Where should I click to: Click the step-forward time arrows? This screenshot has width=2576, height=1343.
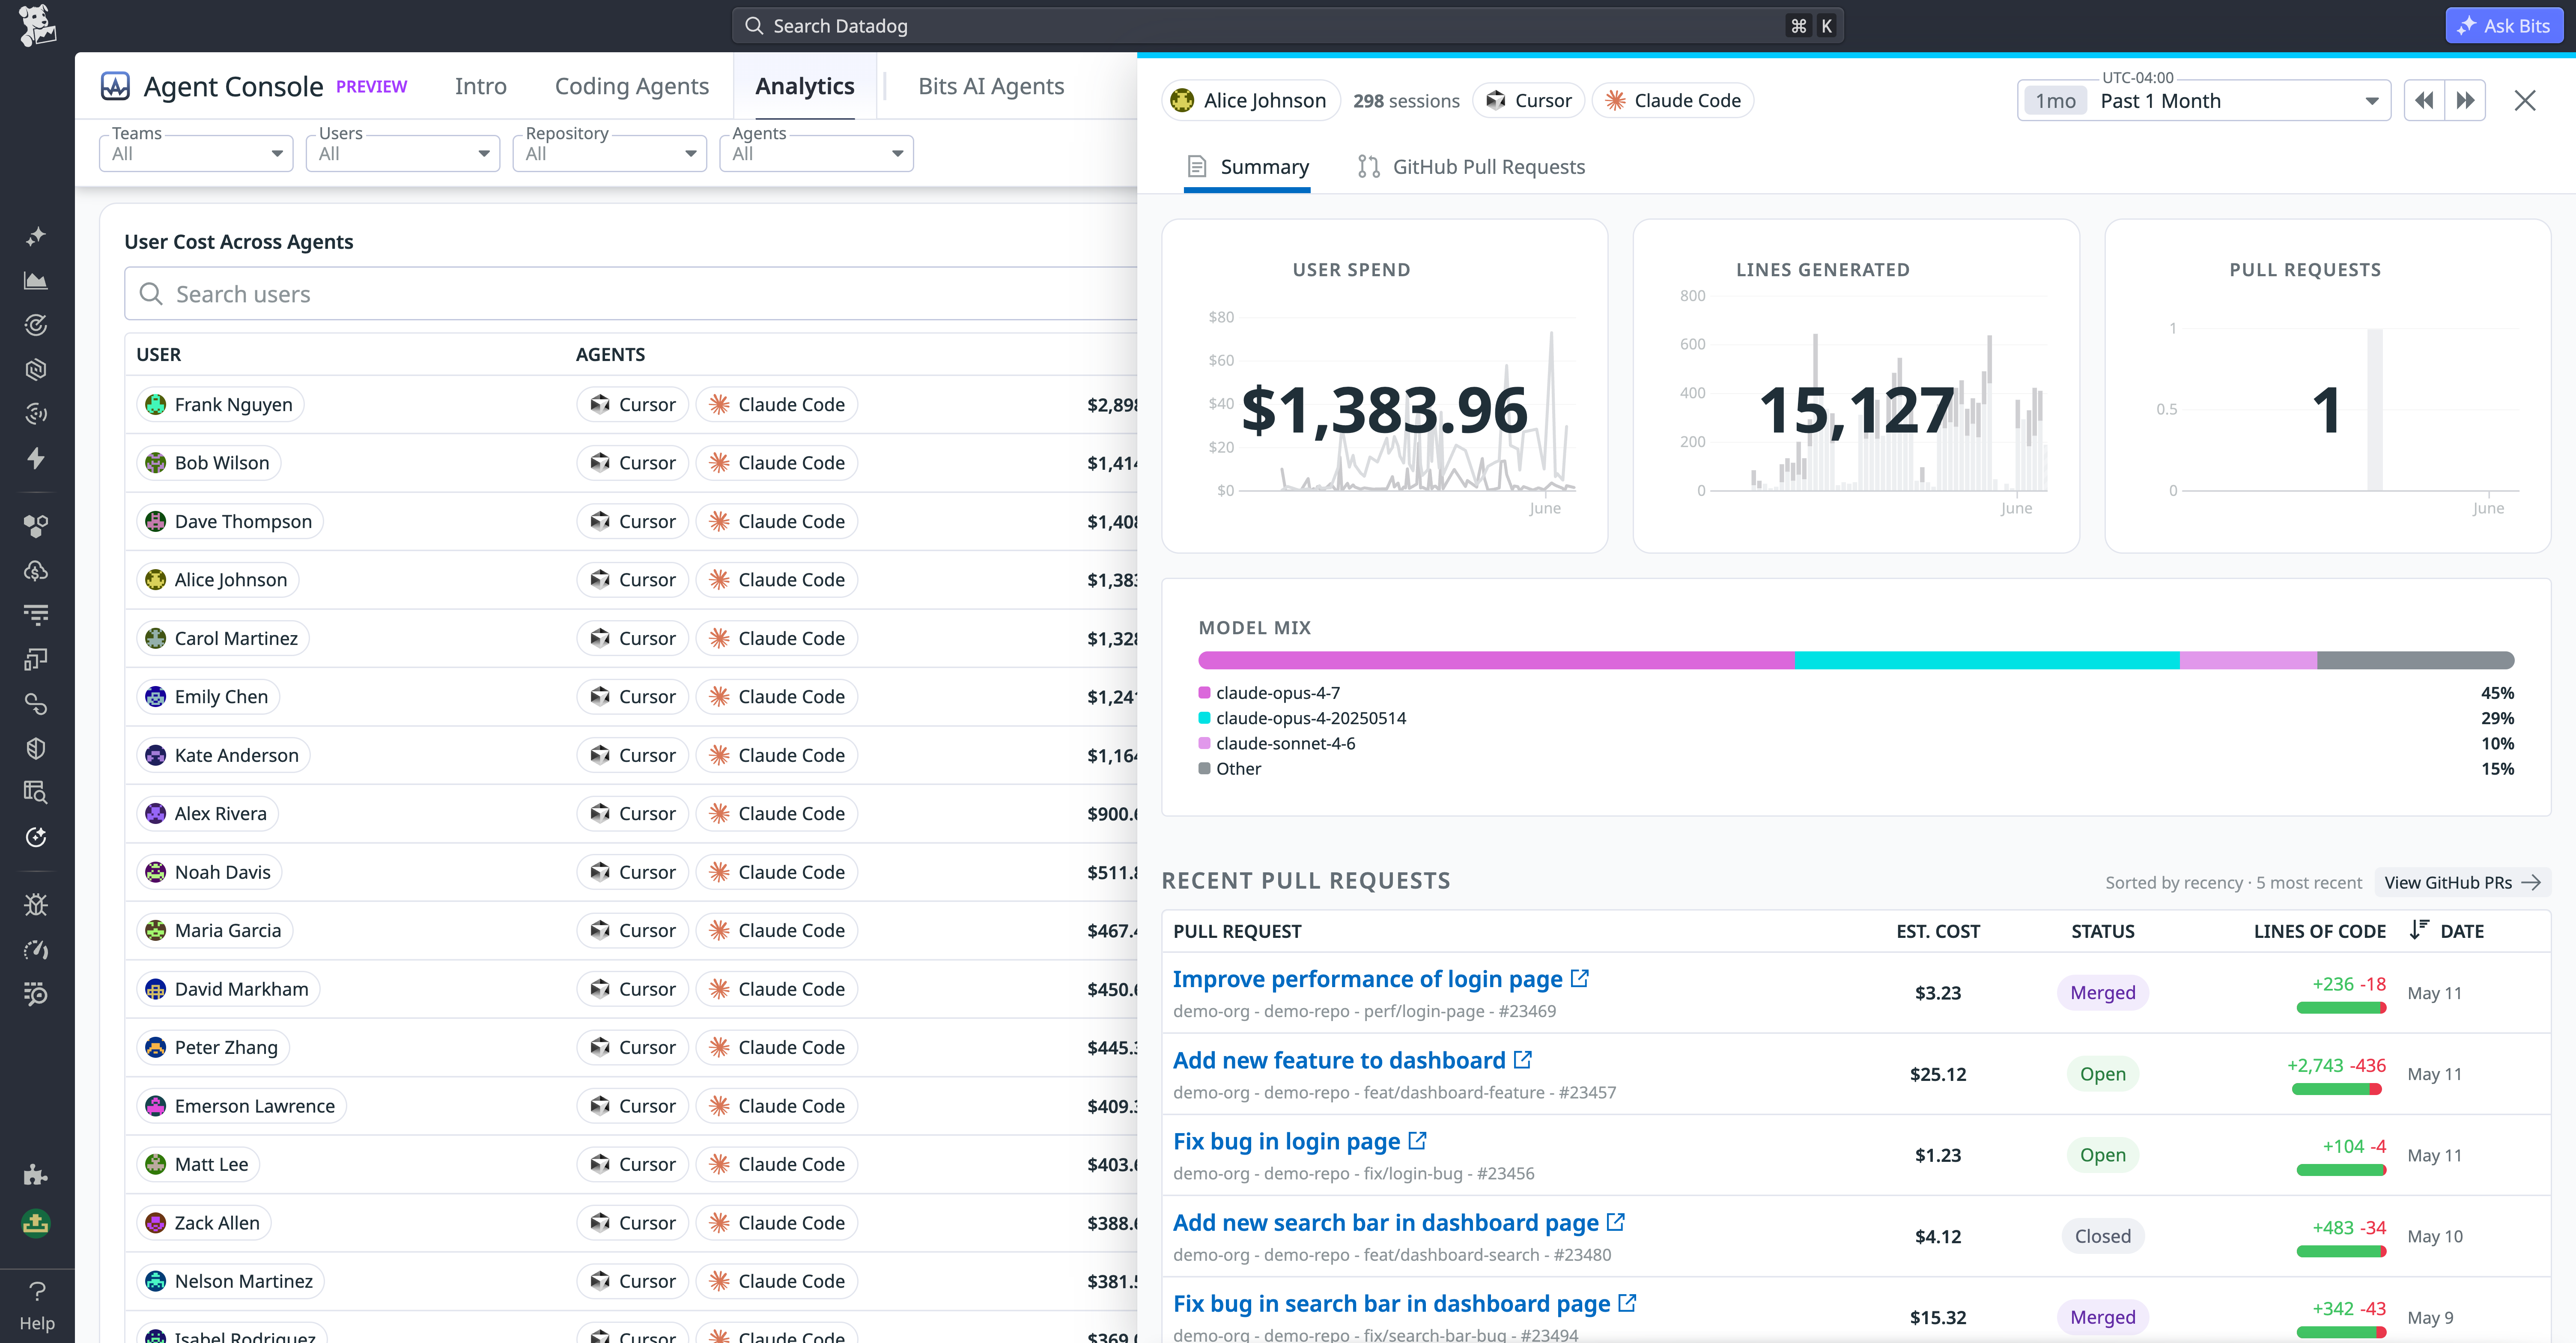pos(2465,100)
